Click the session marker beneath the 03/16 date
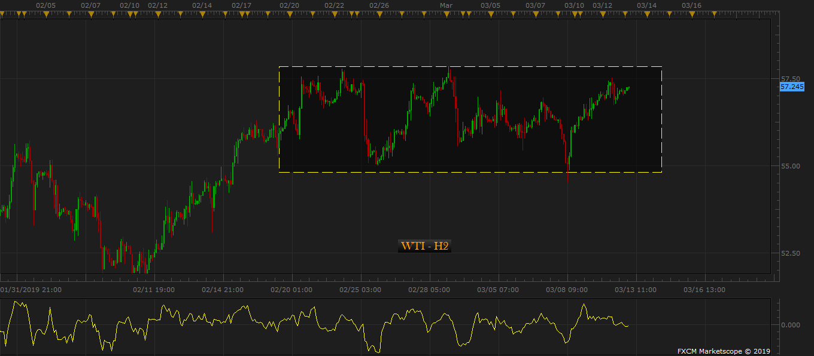This screenshot has height=356, width=814. tap(691, 15)
